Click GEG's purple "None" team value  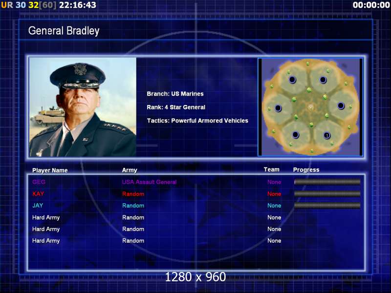[x=274, y=182]
